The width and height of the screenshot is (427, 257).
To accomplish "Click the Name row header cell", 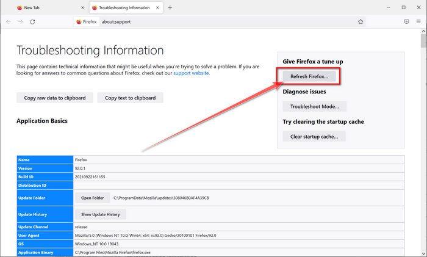I will click(x=45, y=160).
